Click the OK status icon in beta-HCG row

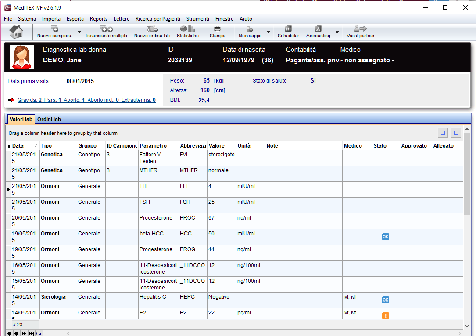coord(386,237)
